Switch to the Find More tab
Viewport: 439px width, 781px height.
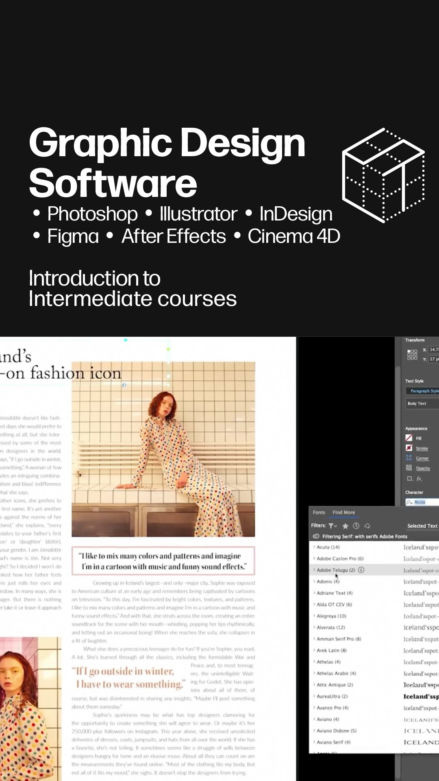coord(343,512)
